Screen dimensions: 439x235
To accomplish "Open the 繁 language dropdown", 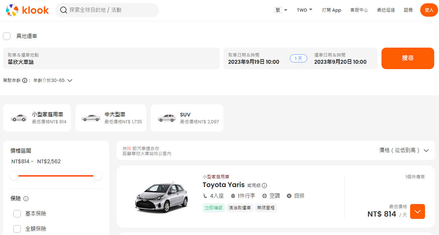I will (281, 10).
